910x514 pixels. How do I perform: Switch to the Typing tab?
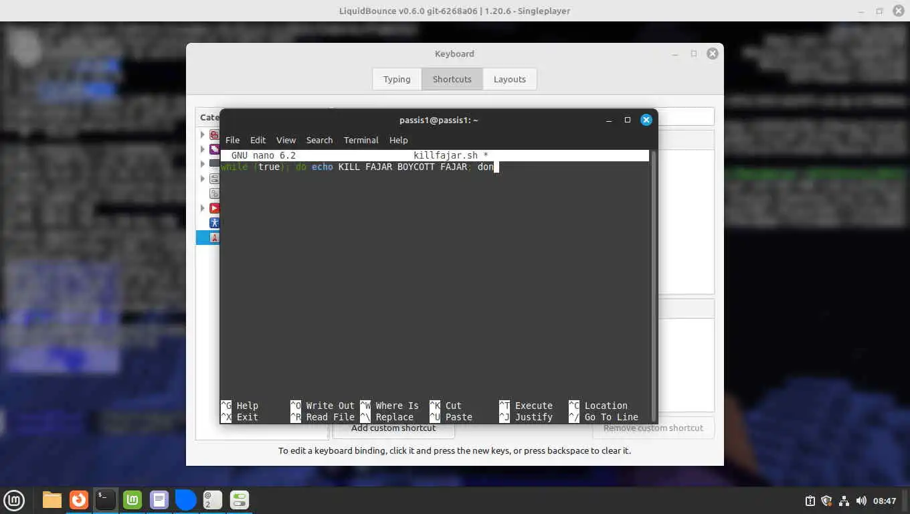coord(397,79)
